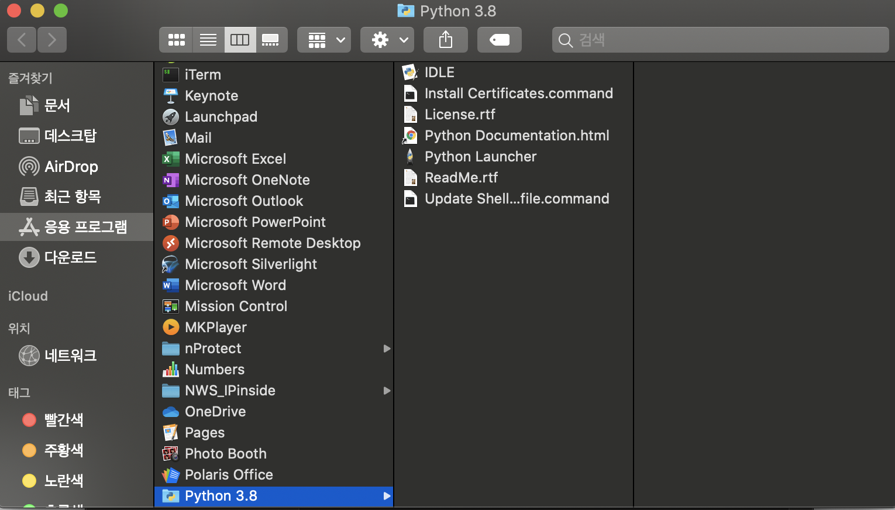Select the Polaris Office icon
Image resolution: width=895 pixels, height=510 pixels.
[x=170, y=475]
